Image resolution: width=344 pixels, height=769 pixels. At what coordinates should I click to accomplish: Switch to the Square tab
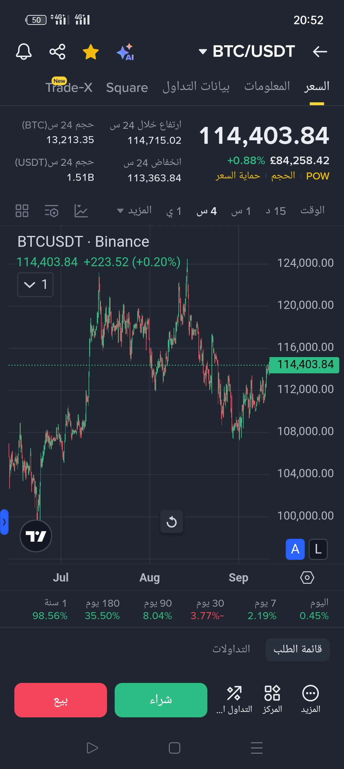(x=127, y=87)
